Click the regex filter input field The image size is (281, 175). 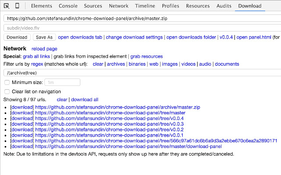(142, 73)
